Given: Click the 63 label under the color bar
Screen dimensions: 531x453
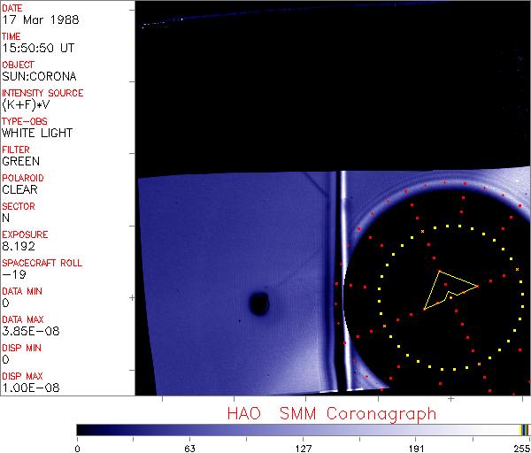Looking at the screenshot, I should (x=189, y=448).
